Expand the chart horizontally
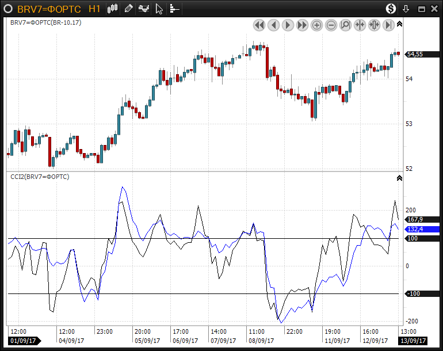443x351 pixels. [374, 25]
